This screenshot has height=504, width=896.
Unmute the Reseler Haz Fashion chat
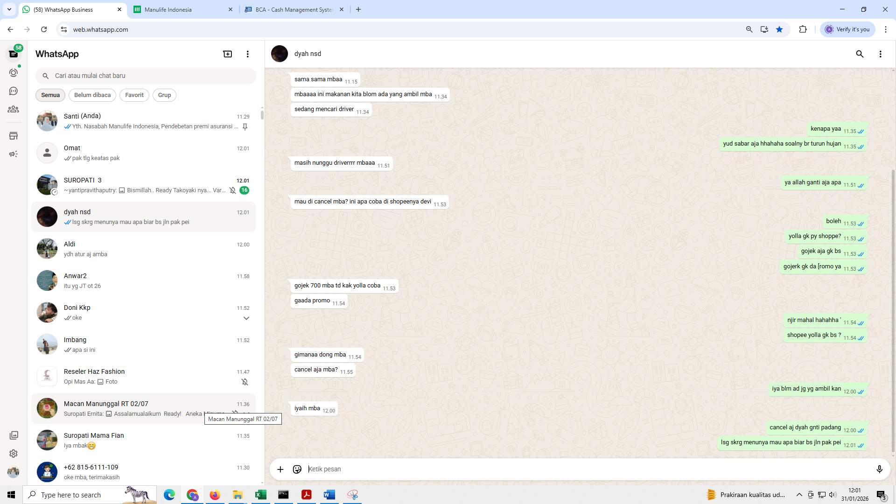click(245, 382)
